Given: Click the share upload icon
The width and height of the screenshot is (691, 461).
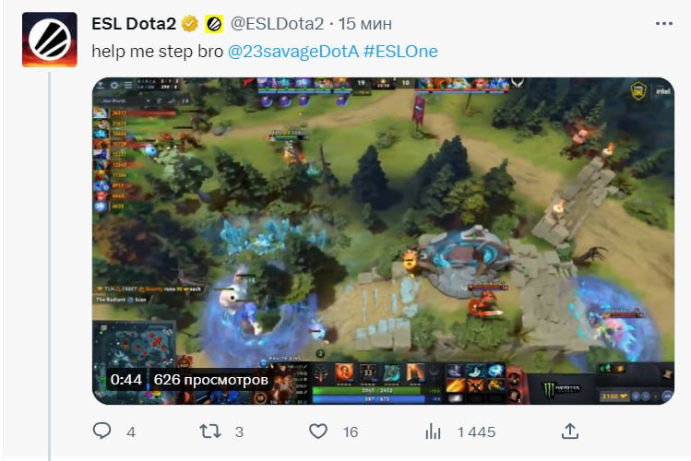Looking at the screenshot, I should (570, 431).
